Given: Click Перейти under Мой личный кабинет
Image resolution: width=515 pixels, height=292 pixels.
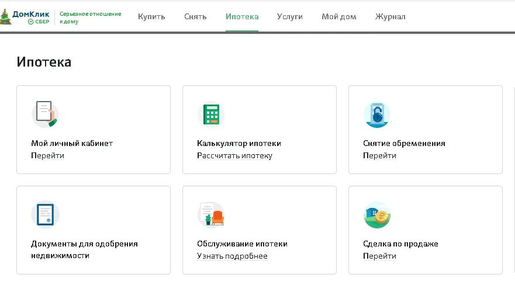Looking at the screenshot, I should click(47, 155).
